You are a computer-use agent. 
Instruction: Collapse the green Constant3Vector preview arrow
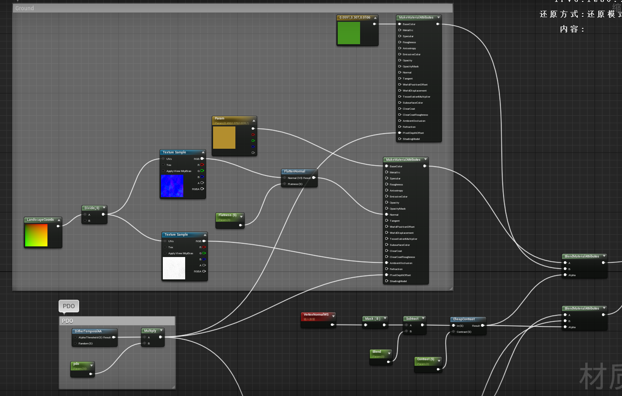click(x=375, y=18)
